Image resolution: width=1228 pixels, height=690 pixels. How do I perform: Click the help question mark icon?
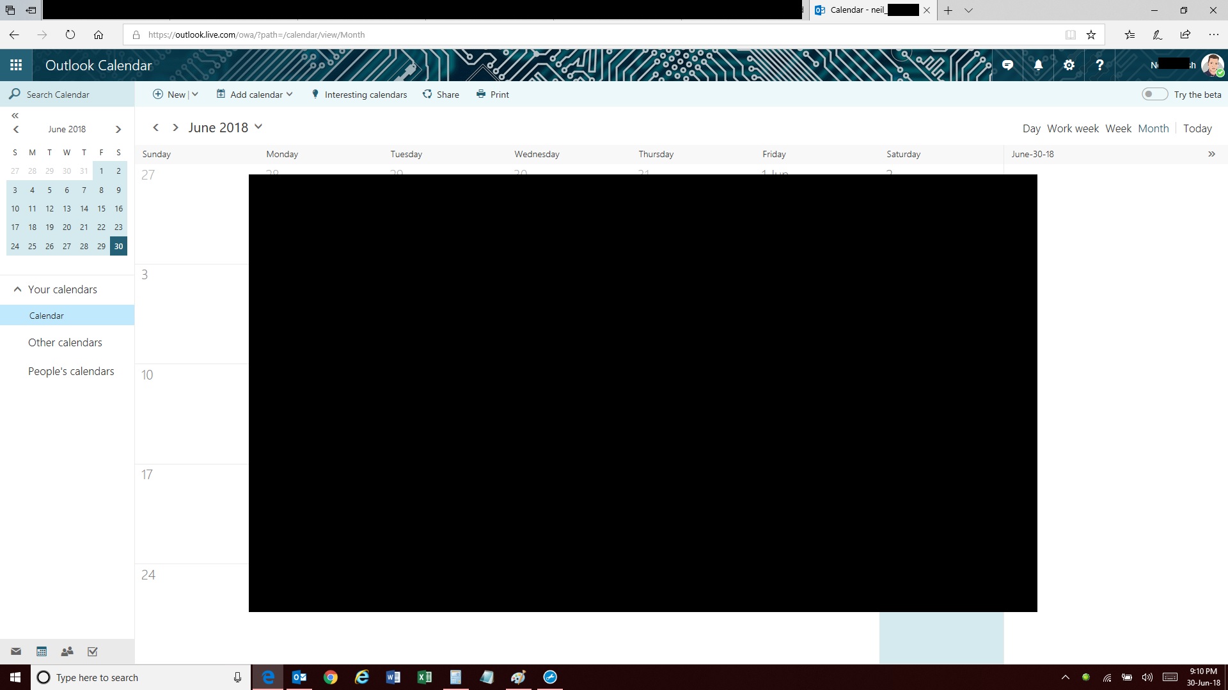(1099, 65)
